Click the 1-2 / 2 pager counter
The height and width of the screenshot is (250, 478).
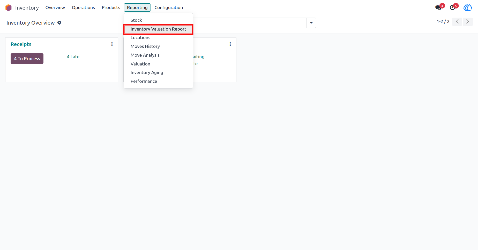tap(443, 21)
